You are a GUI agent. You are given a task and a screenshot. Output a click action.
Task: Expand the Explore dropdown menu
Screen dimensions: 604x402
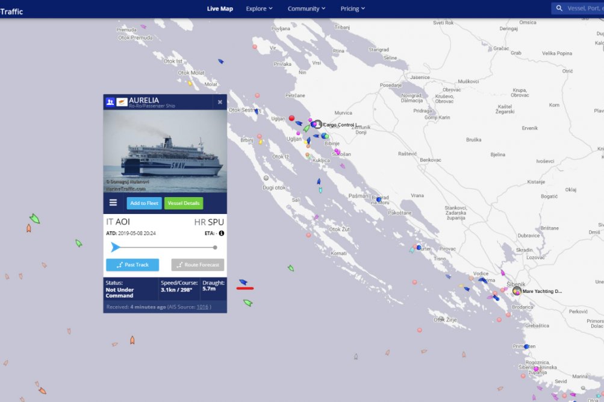(259, 8)
